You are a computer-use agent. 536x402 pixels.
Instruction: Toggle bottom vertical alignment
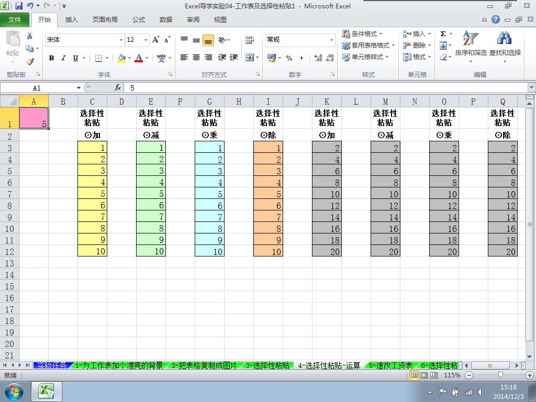(208, 40)
